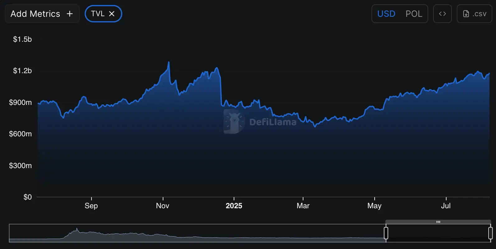Click the Sep x-axis label
The height and width of the screenshot is (249, 496).
91,206
